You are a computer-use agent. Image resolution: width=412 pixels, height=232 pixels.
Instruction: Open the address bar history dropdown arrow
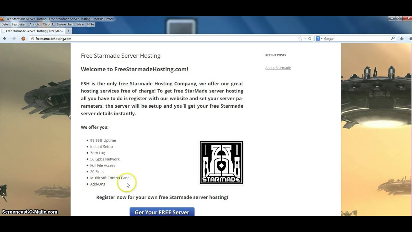[x=305, y=38]
